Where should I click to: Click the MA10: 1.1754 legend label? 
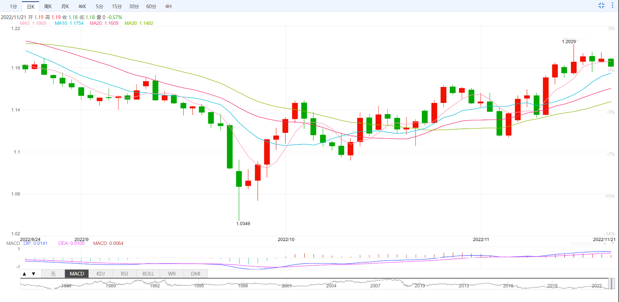tap(69, 23)
